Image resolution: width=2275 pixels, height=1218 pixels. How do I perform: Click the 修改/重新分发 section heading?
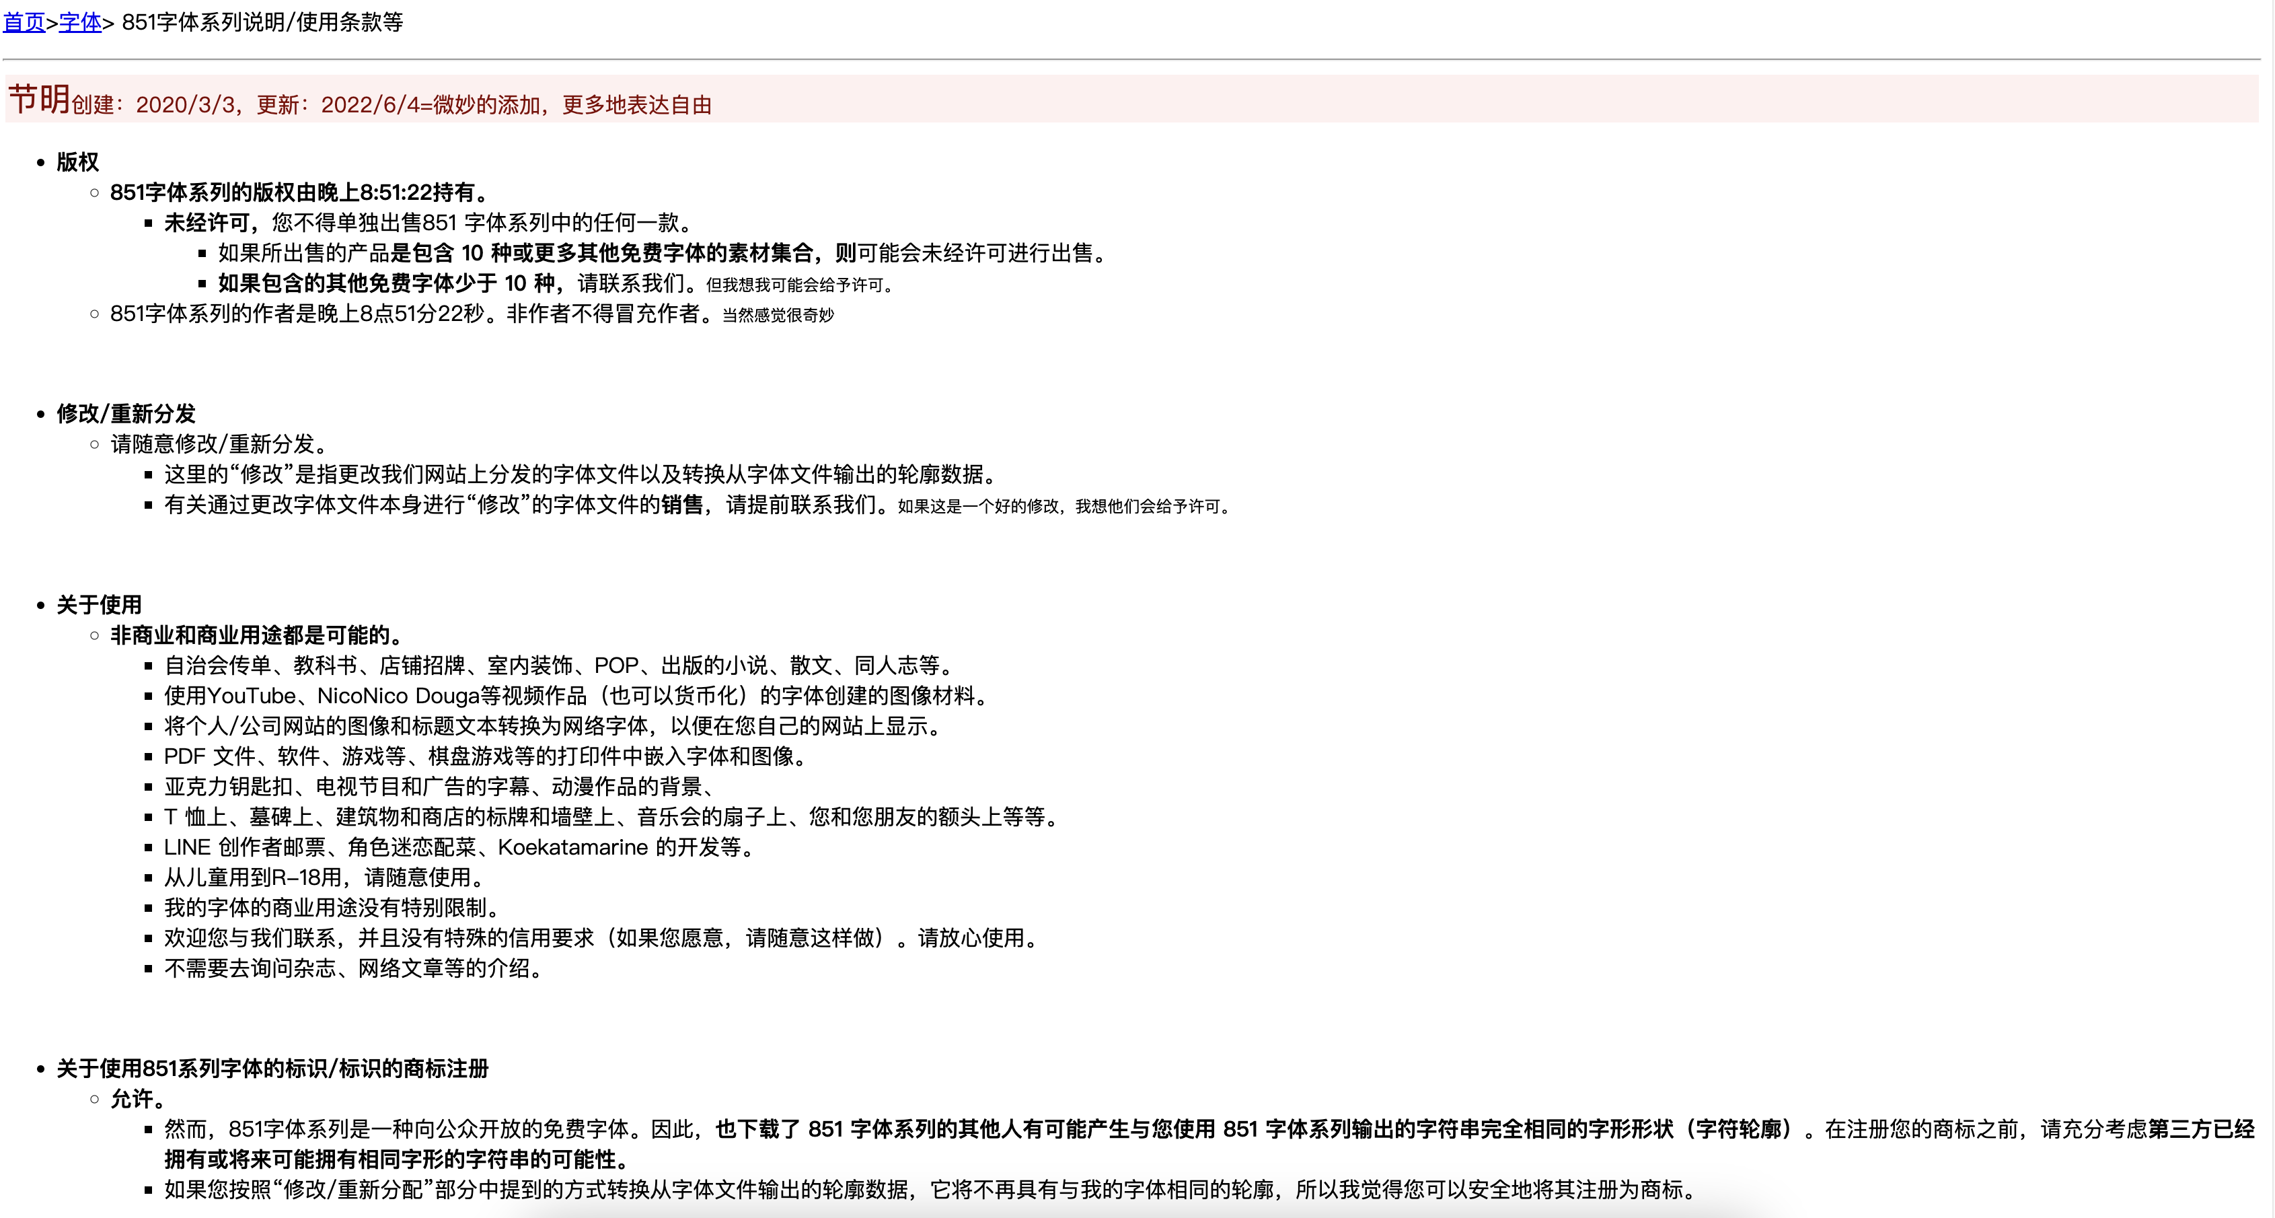click(126, 415)
